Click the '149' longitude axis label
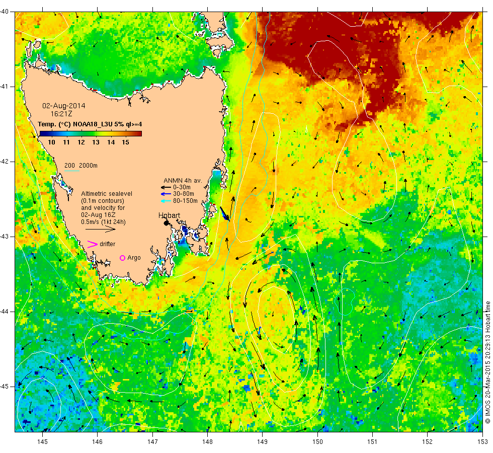 [x=263, y=442]
